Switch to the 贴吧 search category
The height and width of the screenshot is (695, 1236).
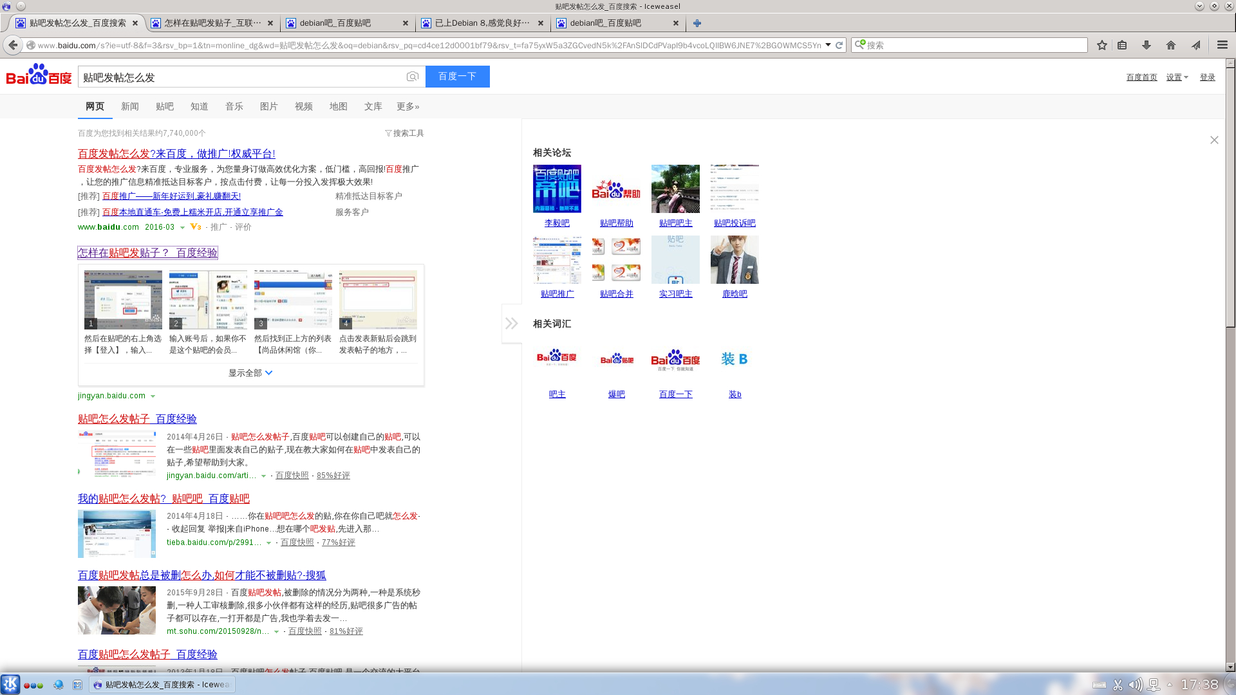coord(164,107)
